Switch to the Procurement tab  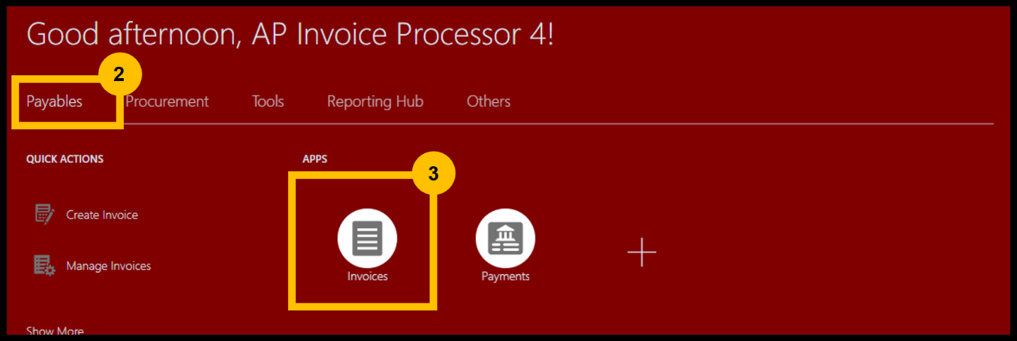pyautogui.click(x=167, y=102)
